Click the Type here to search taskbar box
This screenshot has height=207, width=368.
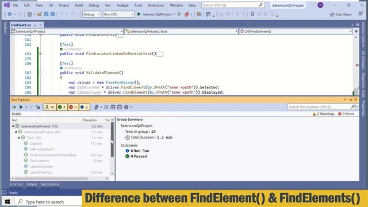pyautogui.click(x=49, y=202)
